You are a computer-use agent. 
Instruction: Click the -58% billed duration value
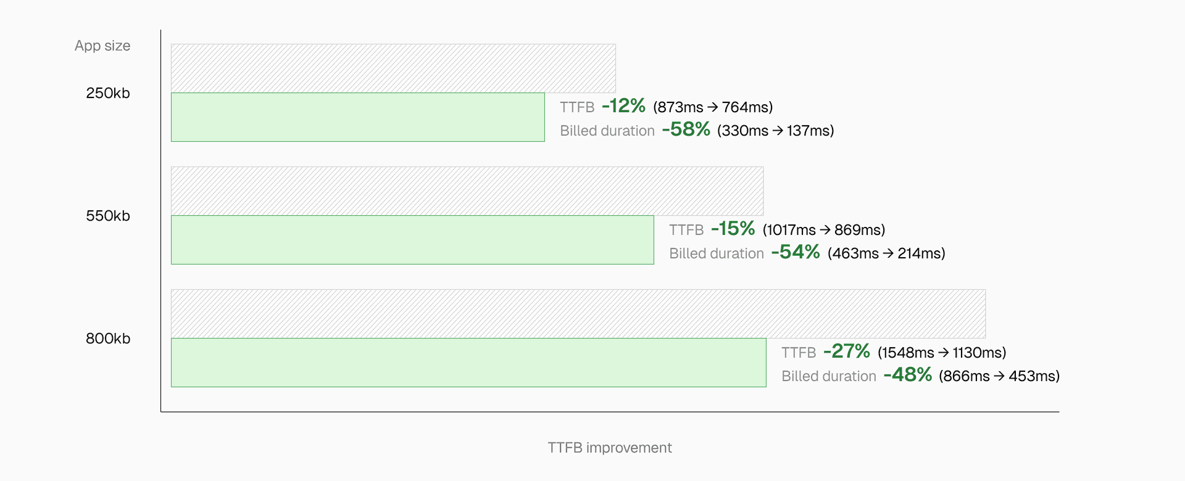(686, 129)
